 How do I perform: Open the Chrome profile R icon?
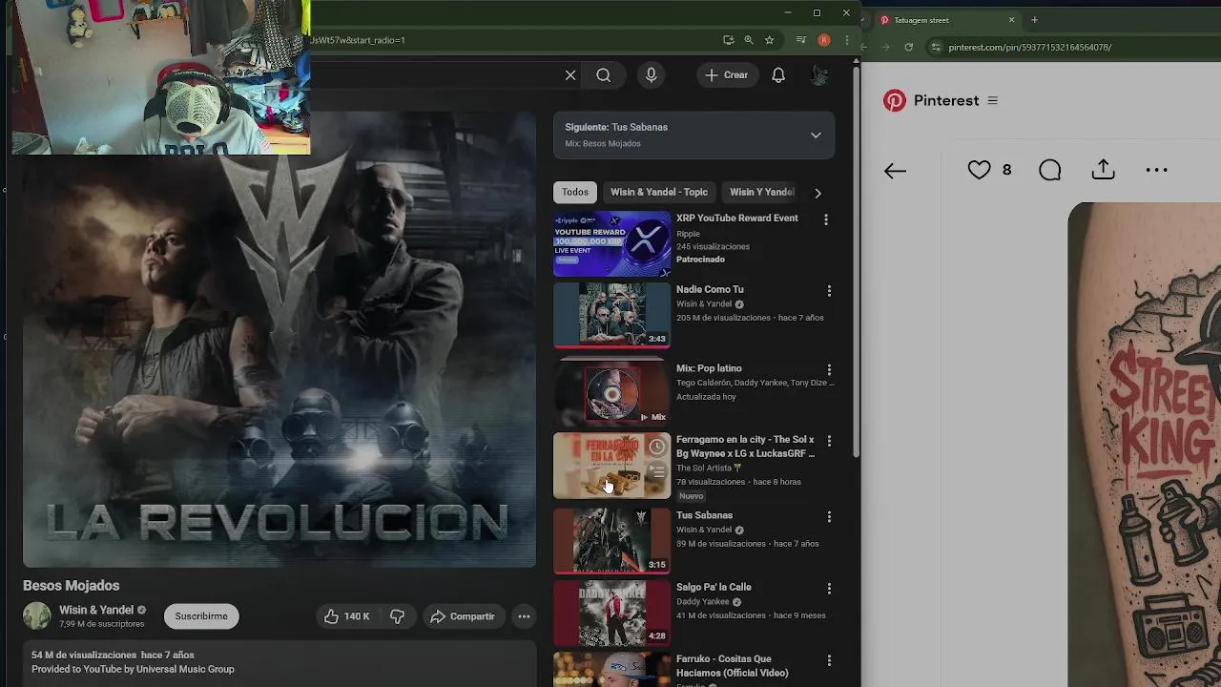(824, 40)
